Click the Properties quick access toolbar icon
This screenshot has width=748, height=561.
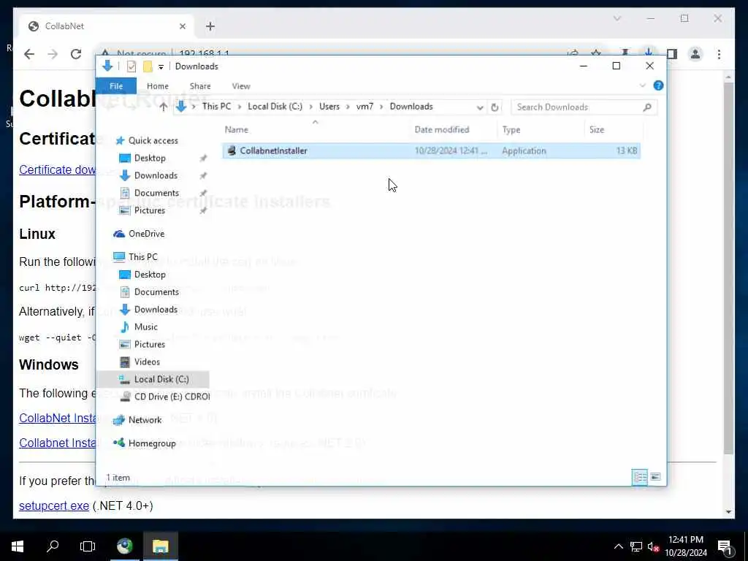[x=131, y=66]
